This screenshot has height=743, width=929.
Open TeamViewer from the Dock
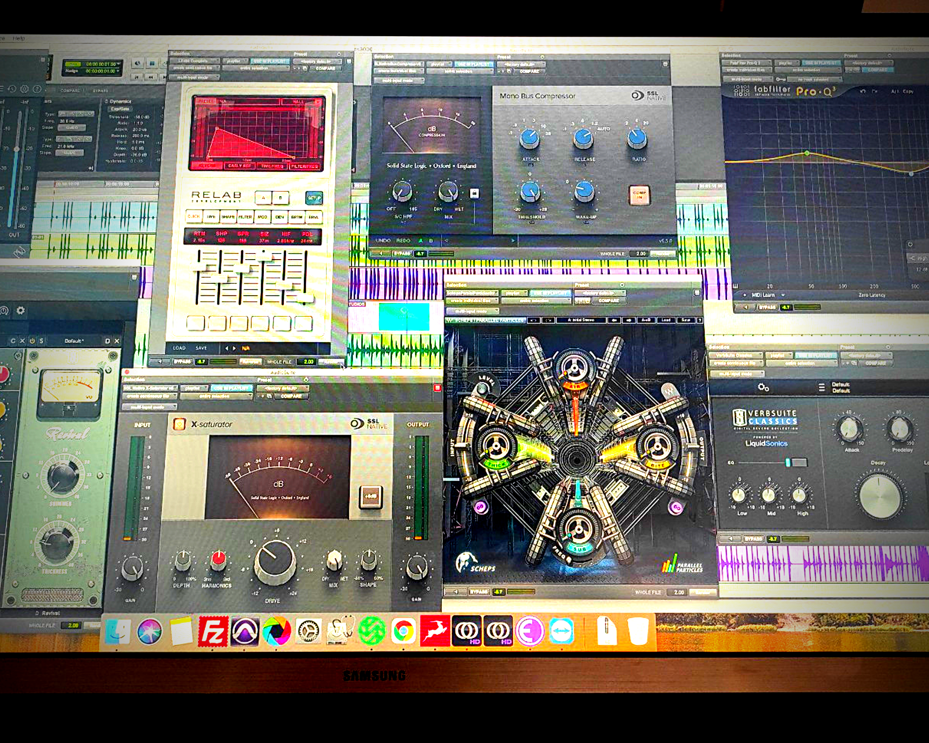562,631
